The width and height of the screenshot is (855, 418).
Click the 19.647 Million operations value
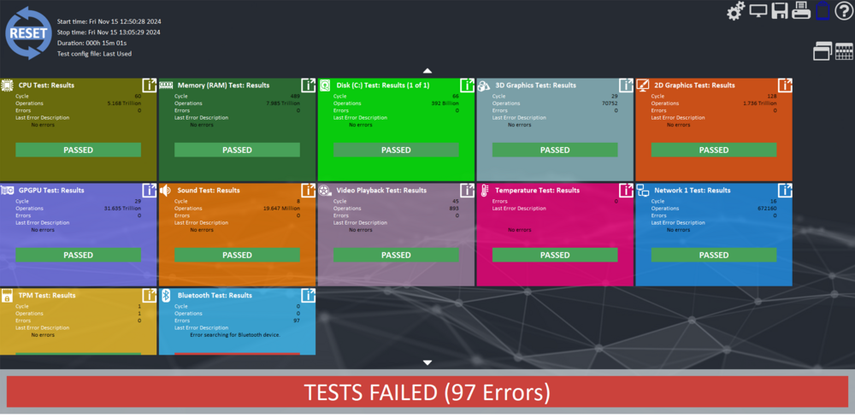[x=281, y=209]
